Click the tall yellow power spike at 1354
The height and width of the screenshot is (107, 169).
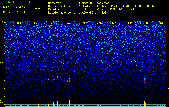[x=70, y=103]
